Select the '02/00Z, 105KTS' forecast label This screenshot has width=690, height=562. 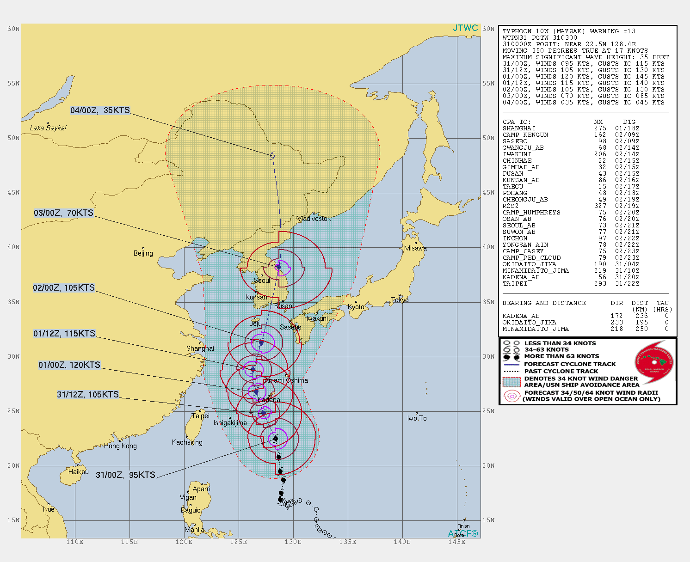coord(64,288)
